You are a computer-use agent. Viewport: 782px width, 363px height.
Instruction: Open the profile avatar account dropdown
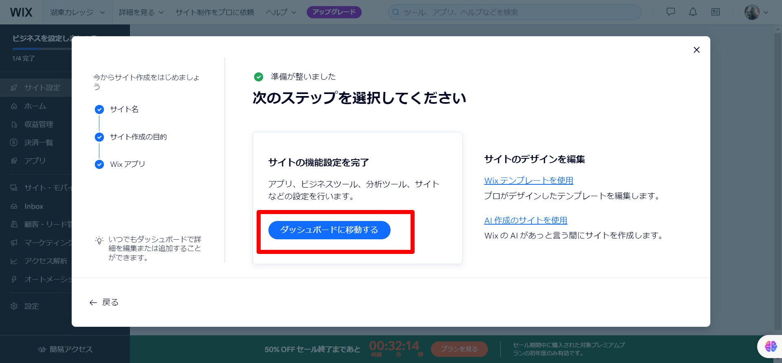(756, 12)
